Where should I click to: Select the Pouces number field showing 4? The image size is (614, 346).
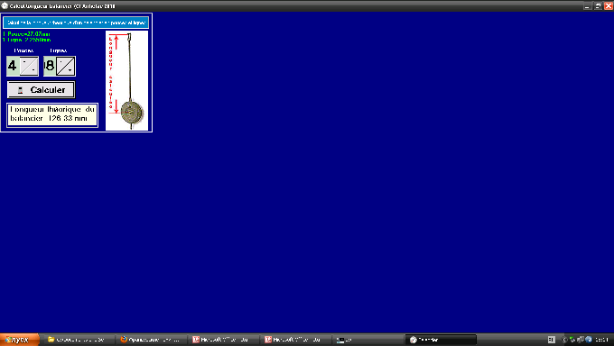13,66
